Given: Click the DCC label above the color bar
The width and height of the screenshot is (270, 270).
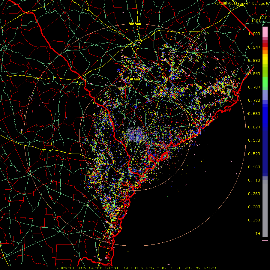Looking at the screenshot, I should click(x=263, y=18).
